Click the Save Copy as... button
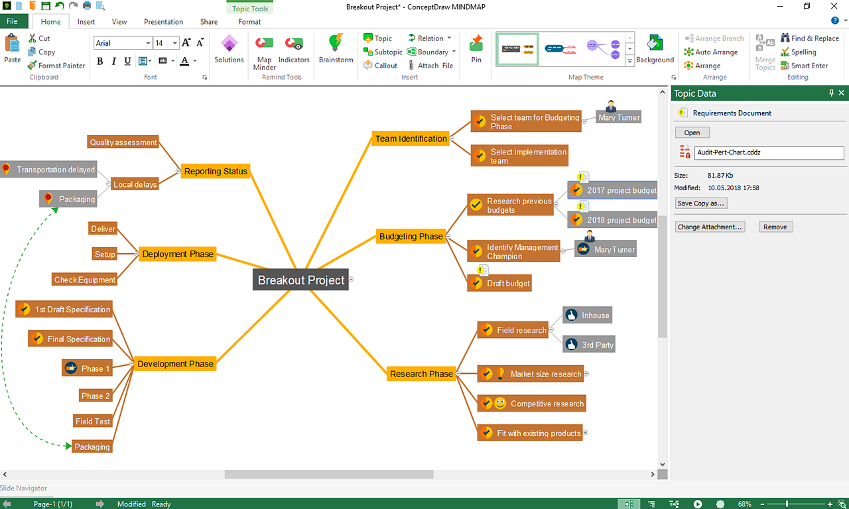Screen dimensions: 849x509 click(x=700, y=203)
